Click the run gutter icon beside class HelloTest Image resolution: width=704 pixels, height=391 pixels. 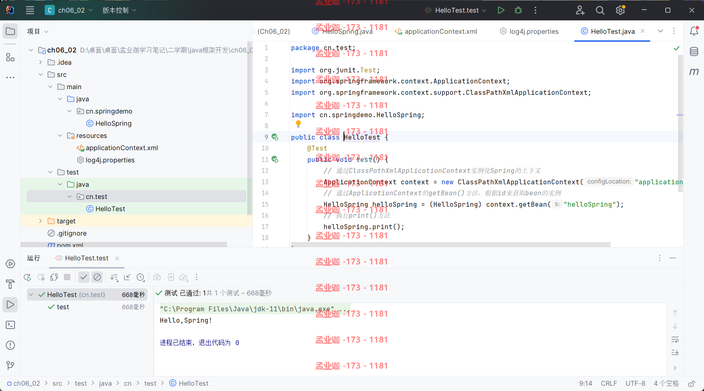[275, 137]
